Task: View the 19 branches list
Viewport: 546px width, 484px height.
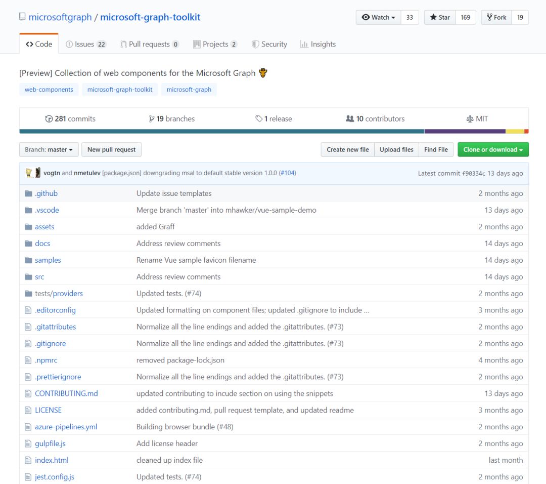Action: pyautogui.click(x=172, y=119)
